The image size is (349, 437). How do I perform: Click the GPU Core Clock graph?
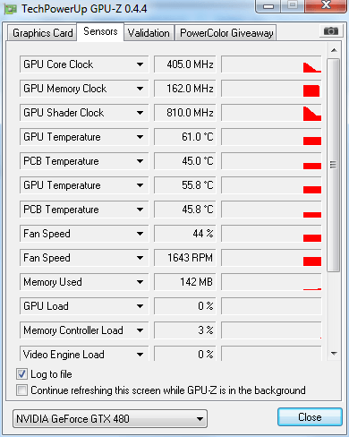pos(271,64)
